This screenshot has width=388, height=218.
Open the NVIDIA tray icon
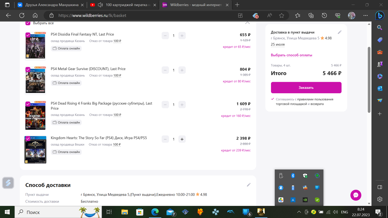305,200
